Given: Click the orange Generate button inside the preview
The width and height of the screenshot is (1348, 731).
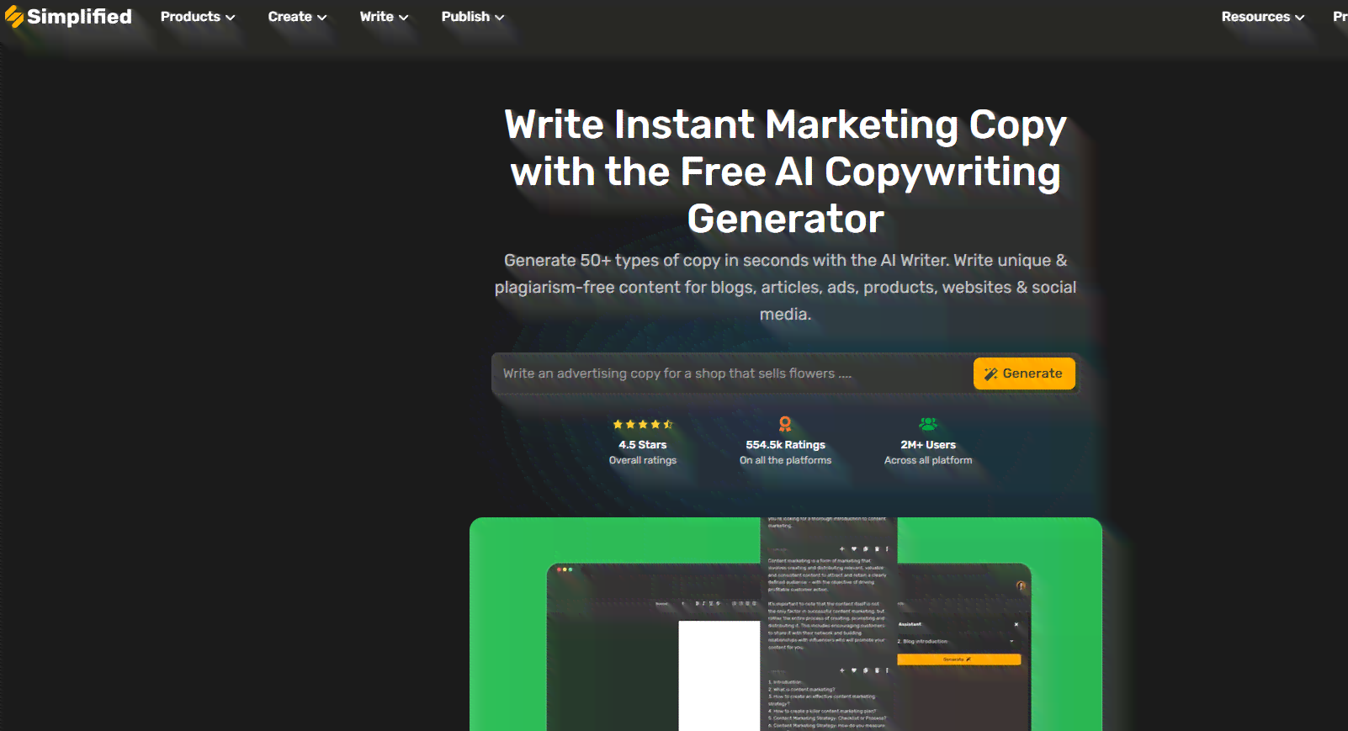Looking at the screenshot, I should click(x=958, y=659).
